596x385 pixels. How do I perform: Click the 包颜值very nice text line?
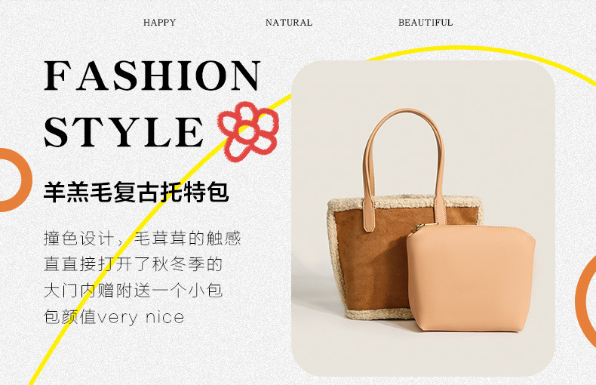[x=114, y=317]
